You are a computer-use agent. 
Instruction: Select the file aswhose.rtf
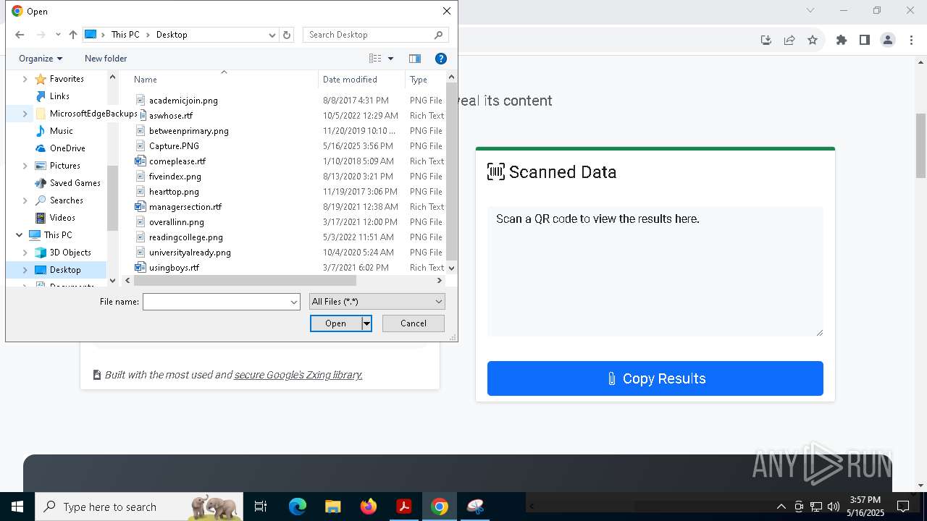click(x=171, y=116)
